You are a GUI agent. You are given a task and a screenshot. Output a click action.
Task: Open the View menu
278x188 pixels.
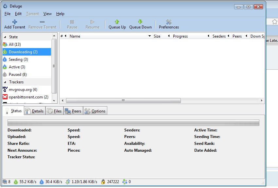point(47,14)
